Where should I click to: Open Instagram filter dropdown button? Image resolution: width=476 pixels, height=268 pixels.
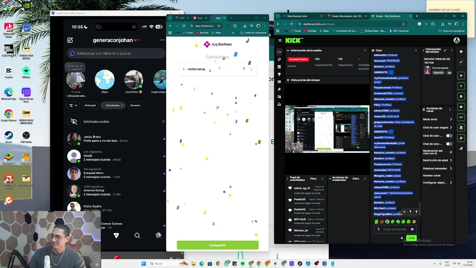pyautogui.click(x=73, y=105)
